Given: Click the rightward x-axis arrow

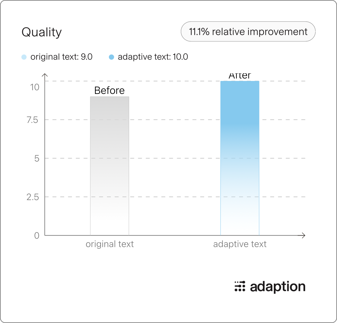Looking at the screenshot, I should click(x=302, y=236).
